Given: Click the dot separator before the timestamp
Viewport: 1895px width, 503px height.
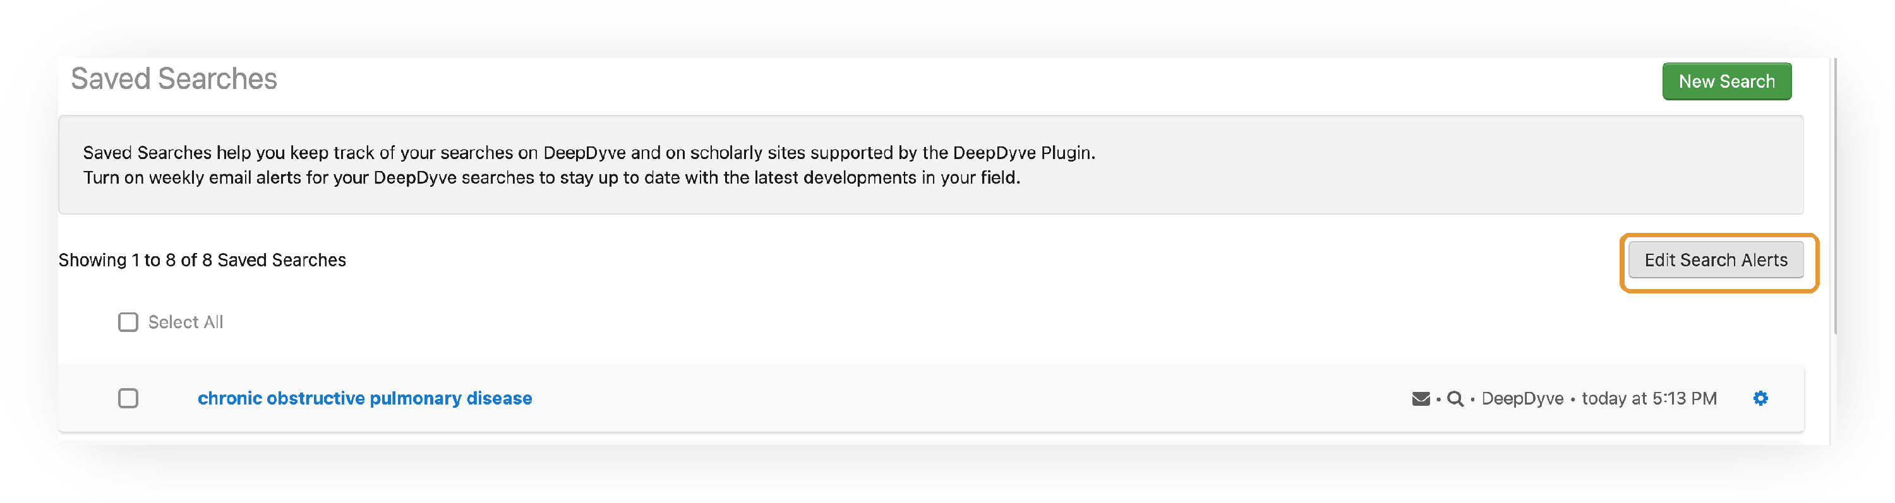Looking at the screenshot, I should point(1573,399).
